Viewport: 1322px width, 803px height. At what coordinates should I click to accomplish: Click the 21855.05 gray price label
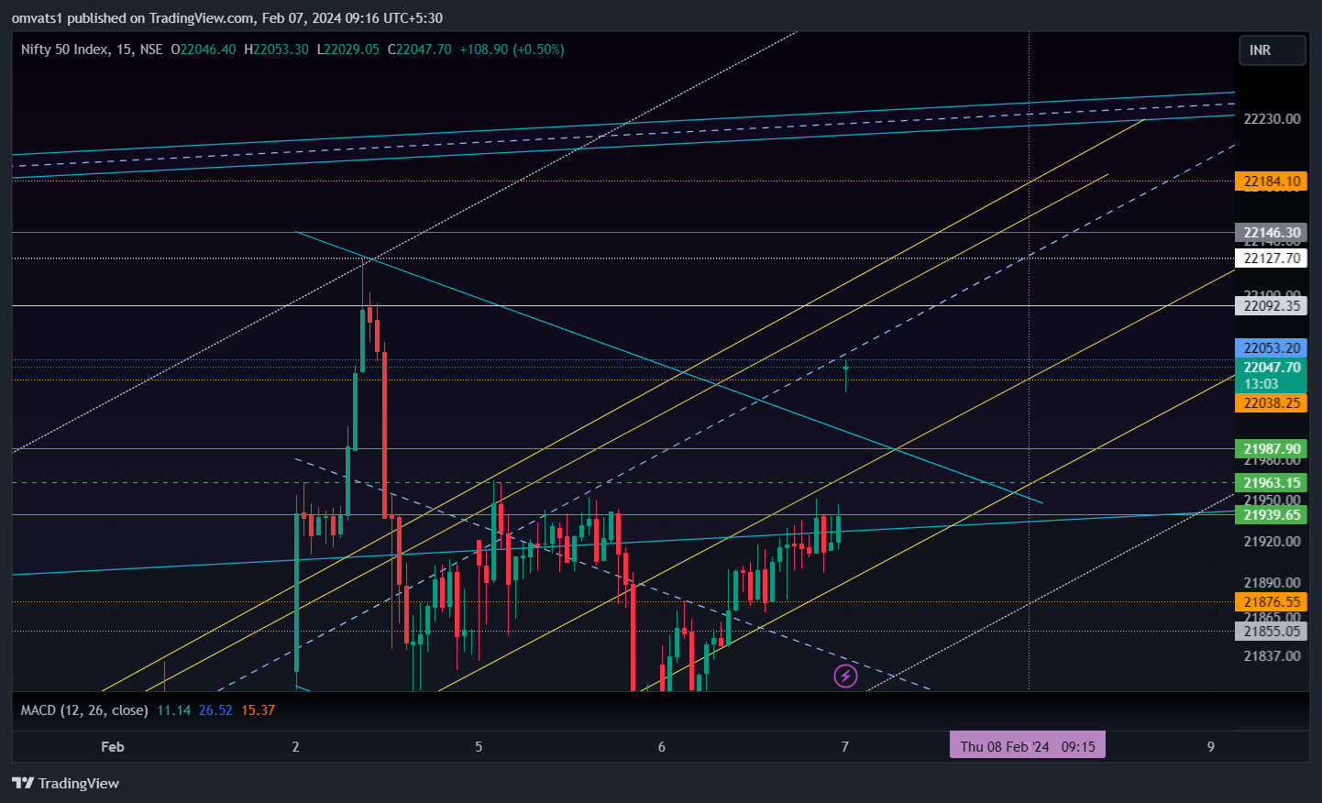[1271, 632]
